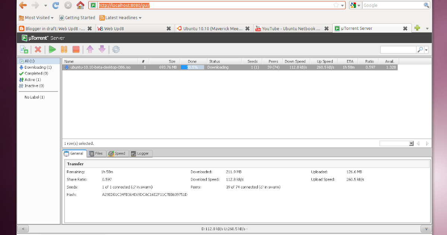This screenshot has width=447, height=235.
Task: Select the ubuntu-10.10-beta-desktop-i386.iso torrent row
Action: pos(230,68)
